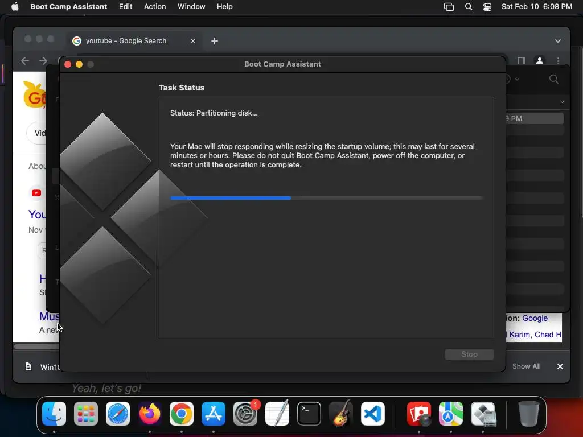Click the YouTube favicon in search results
Screen dimensions: 583x437
point(36,193)
